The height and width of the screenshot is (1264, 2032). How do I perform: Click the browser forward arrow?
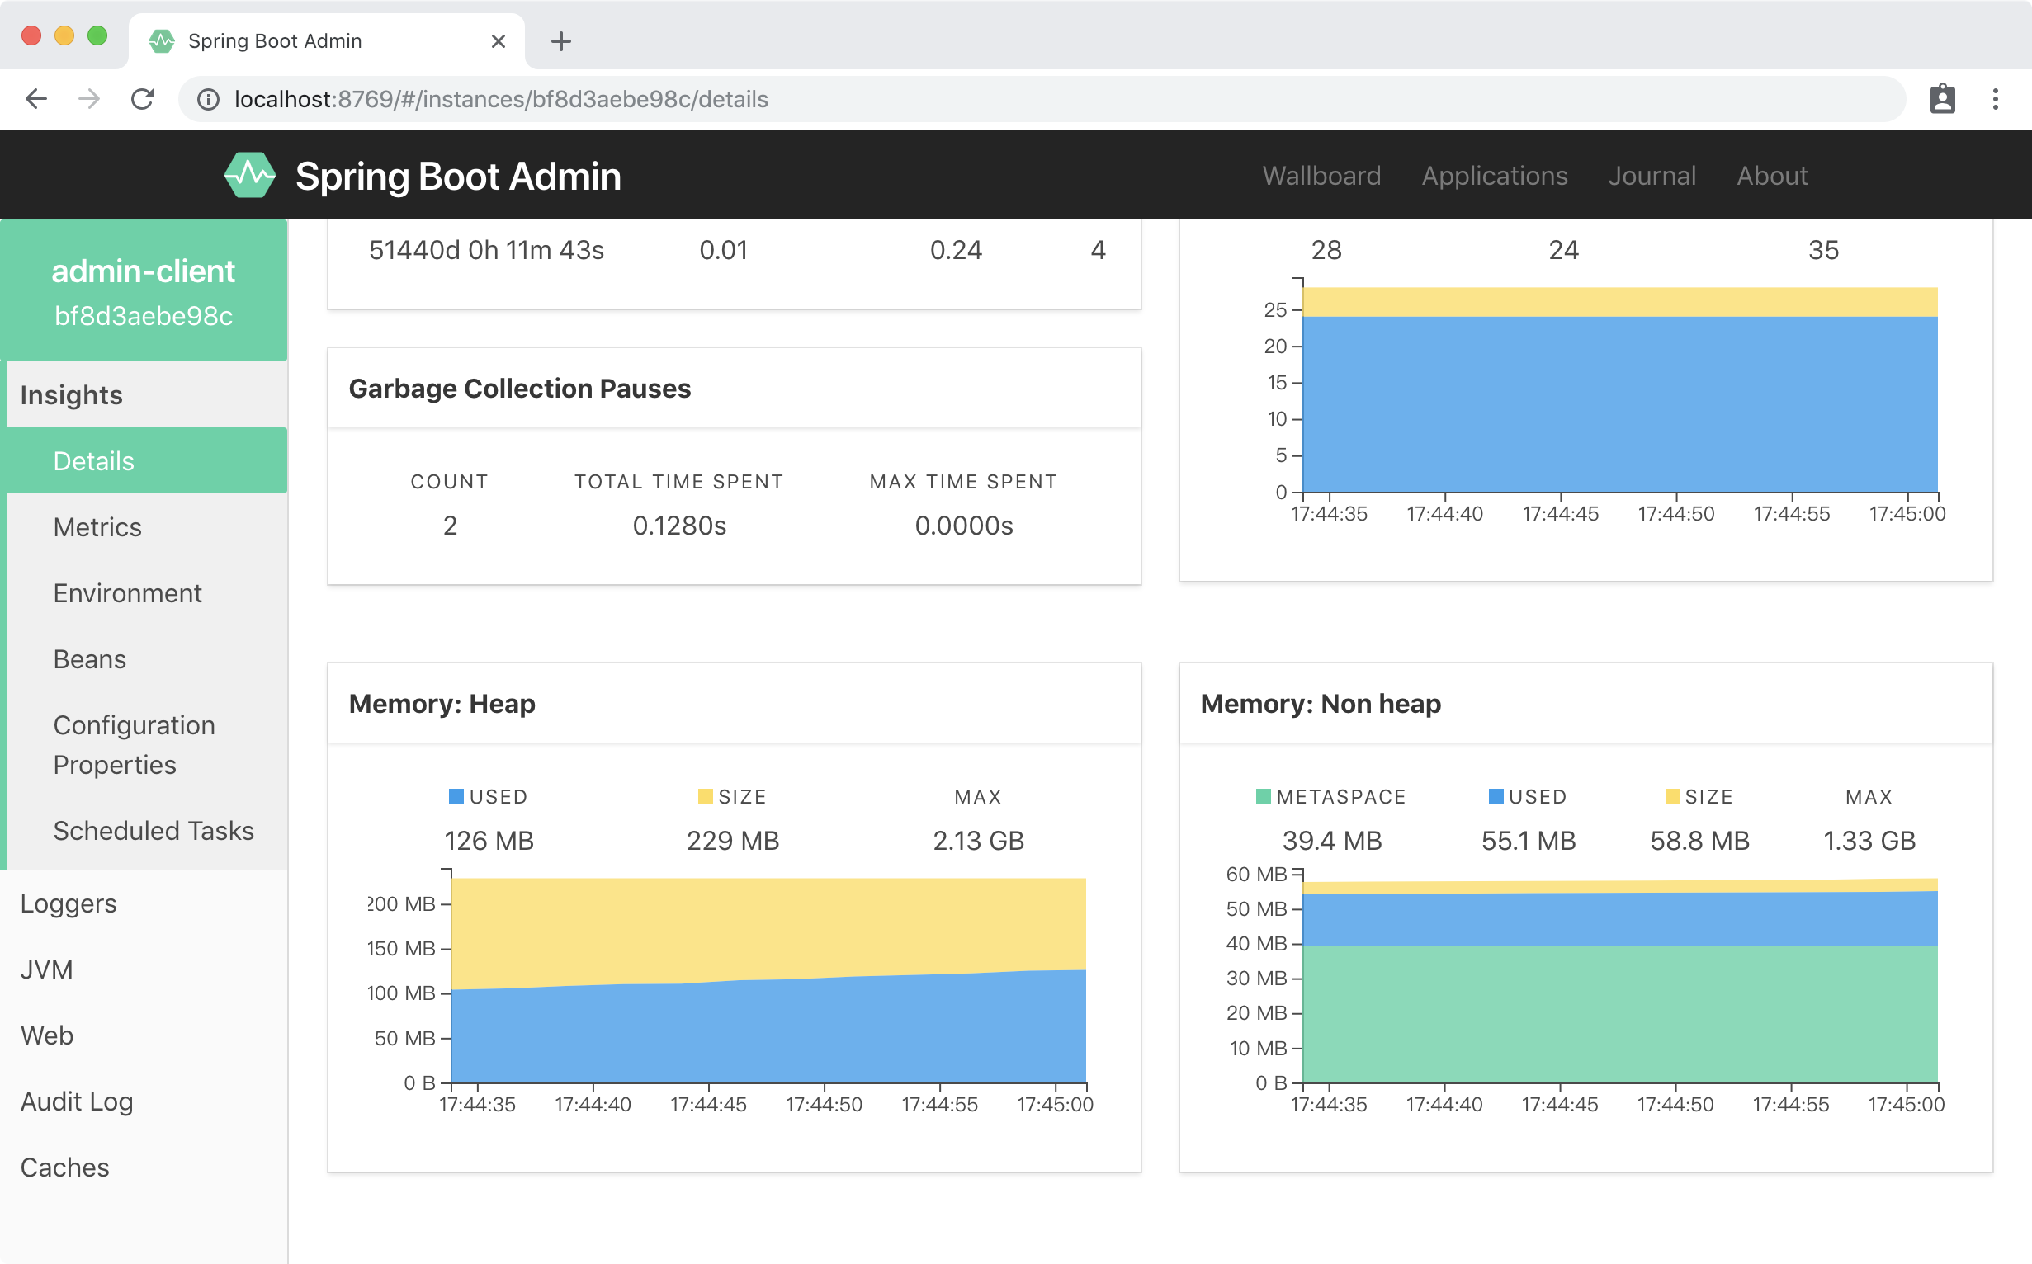(x=88, y=100)
